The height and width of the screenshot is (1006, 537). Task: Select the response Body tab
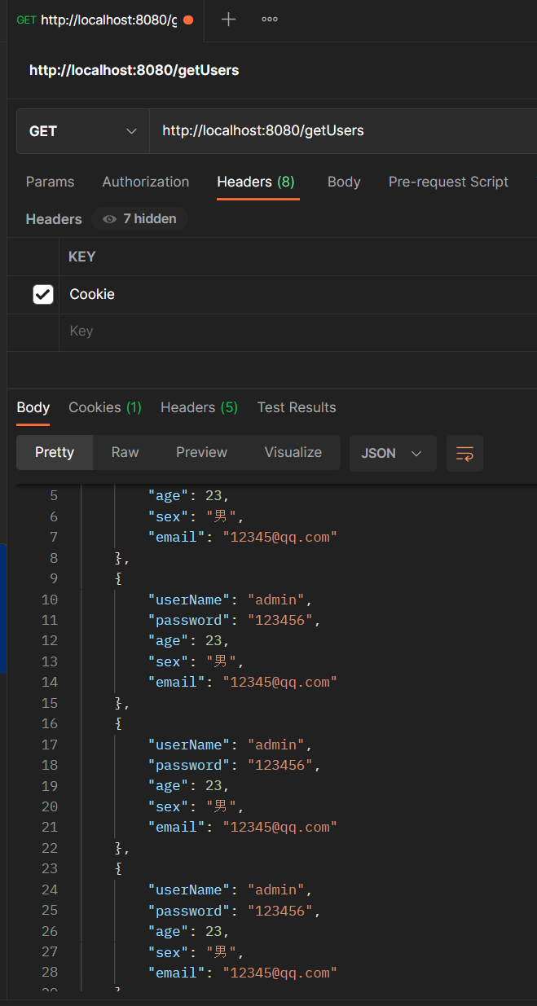(x=33, y=407)
